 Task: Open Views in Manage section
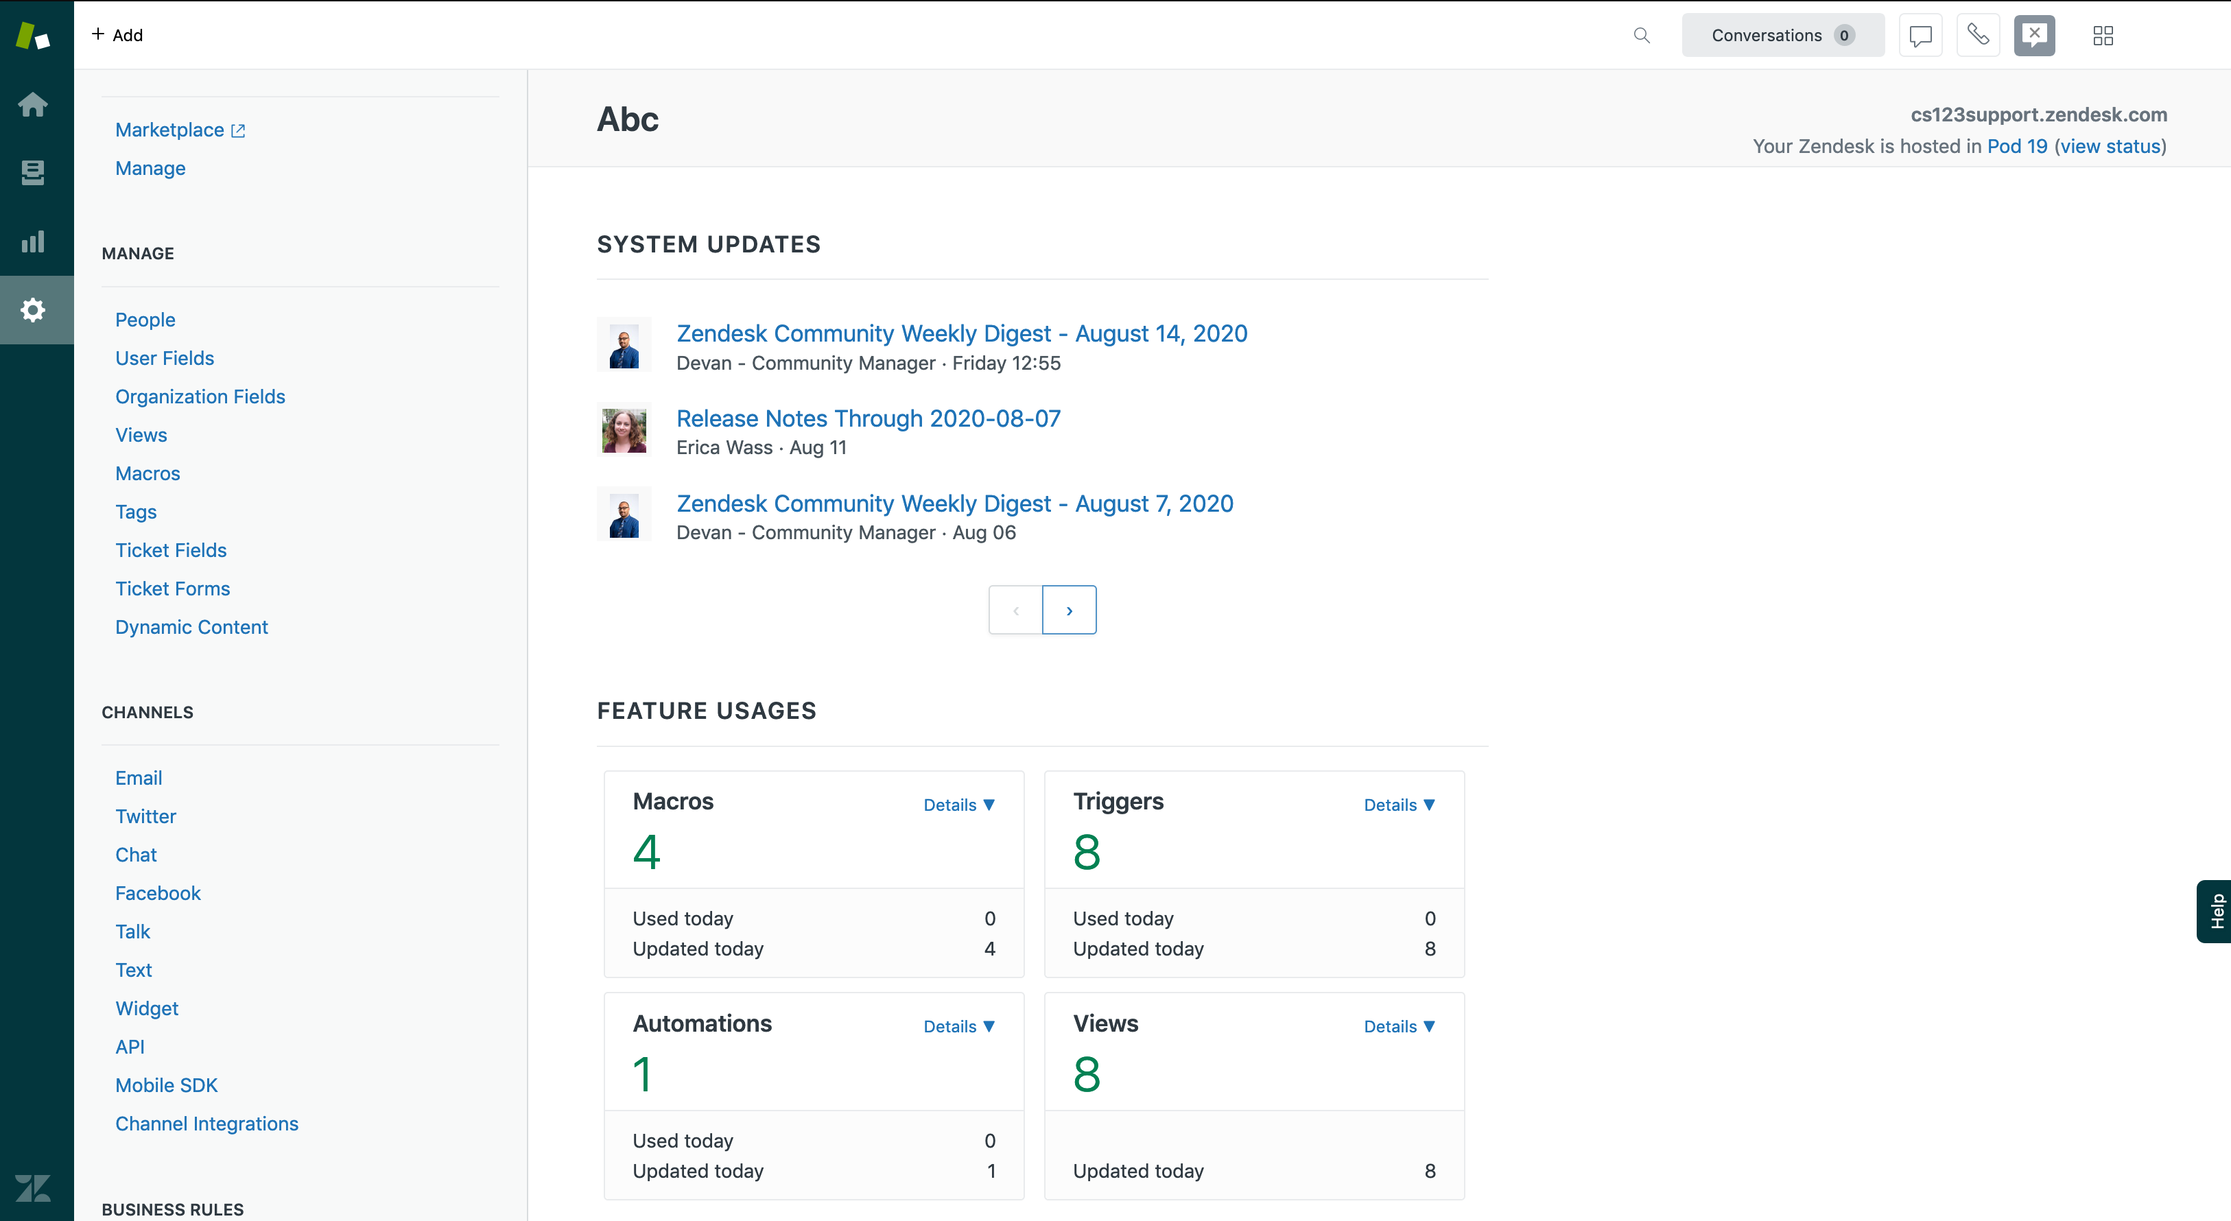(x=141, y=435)
